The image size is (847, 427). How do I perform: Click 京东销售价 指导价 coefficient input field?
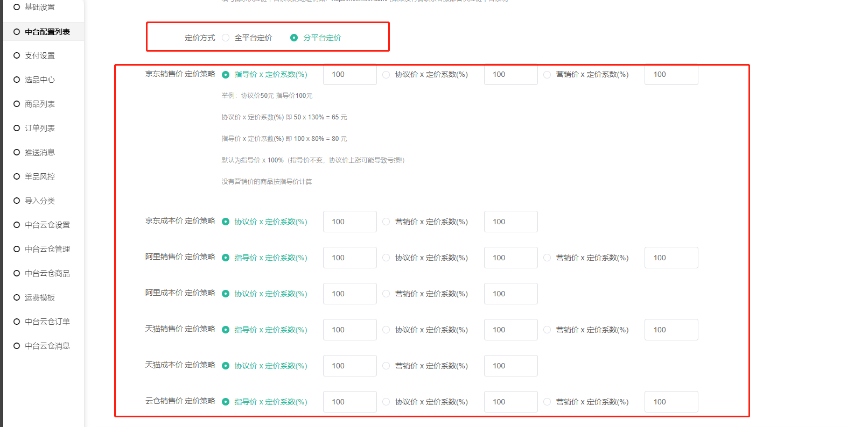pos(349,75)
